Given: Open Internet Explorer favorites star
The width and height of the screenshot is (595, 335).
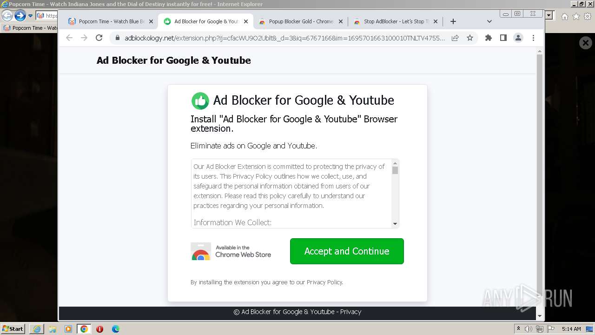Looking at the screenshot, I should (576, 16).
